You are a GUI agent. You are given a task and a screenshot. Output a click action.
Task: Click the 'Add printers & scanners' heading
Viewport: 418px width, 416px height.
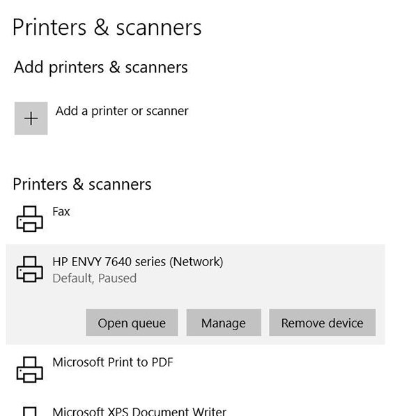(100, 68)
